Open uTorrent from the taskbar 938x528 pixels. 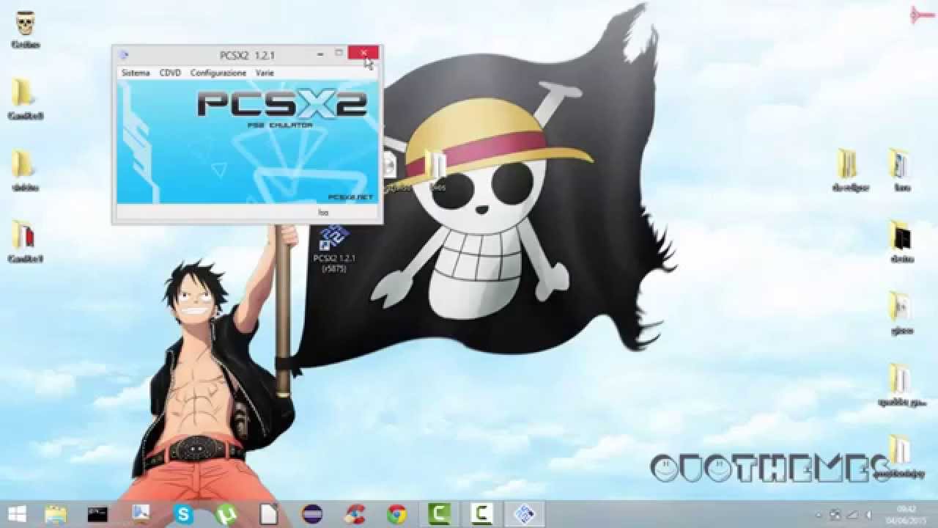[226, 514]
